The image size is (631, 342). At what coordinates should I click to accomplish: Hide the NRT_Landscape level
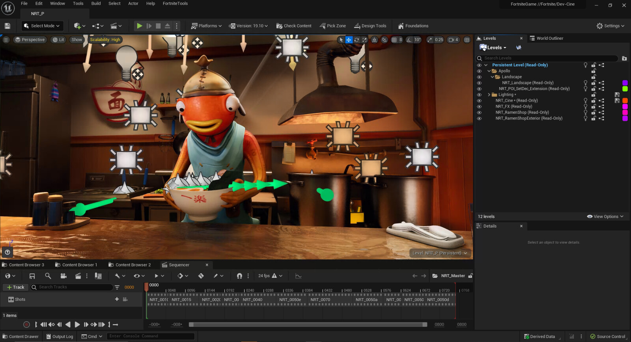479,83
